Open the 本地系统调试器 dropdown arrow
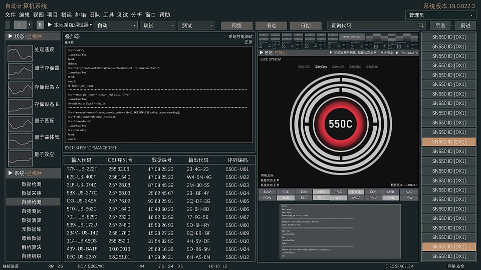This screenshot has height=270, width=481. tap(91, 25)
